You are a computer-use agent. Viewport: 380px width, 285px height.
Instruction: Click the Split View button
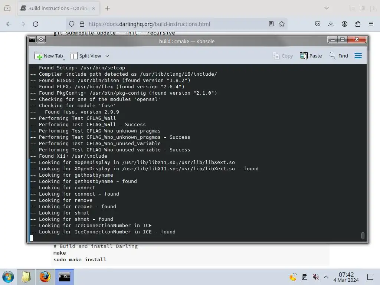(85, 56)
